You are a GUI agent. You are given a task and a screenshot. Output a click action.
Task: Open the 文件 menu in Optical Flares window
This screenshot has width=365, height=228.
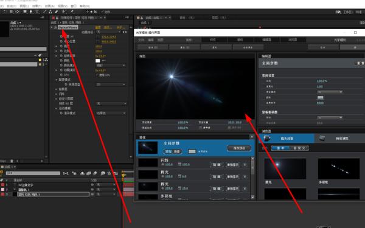[x=141, y=40]
